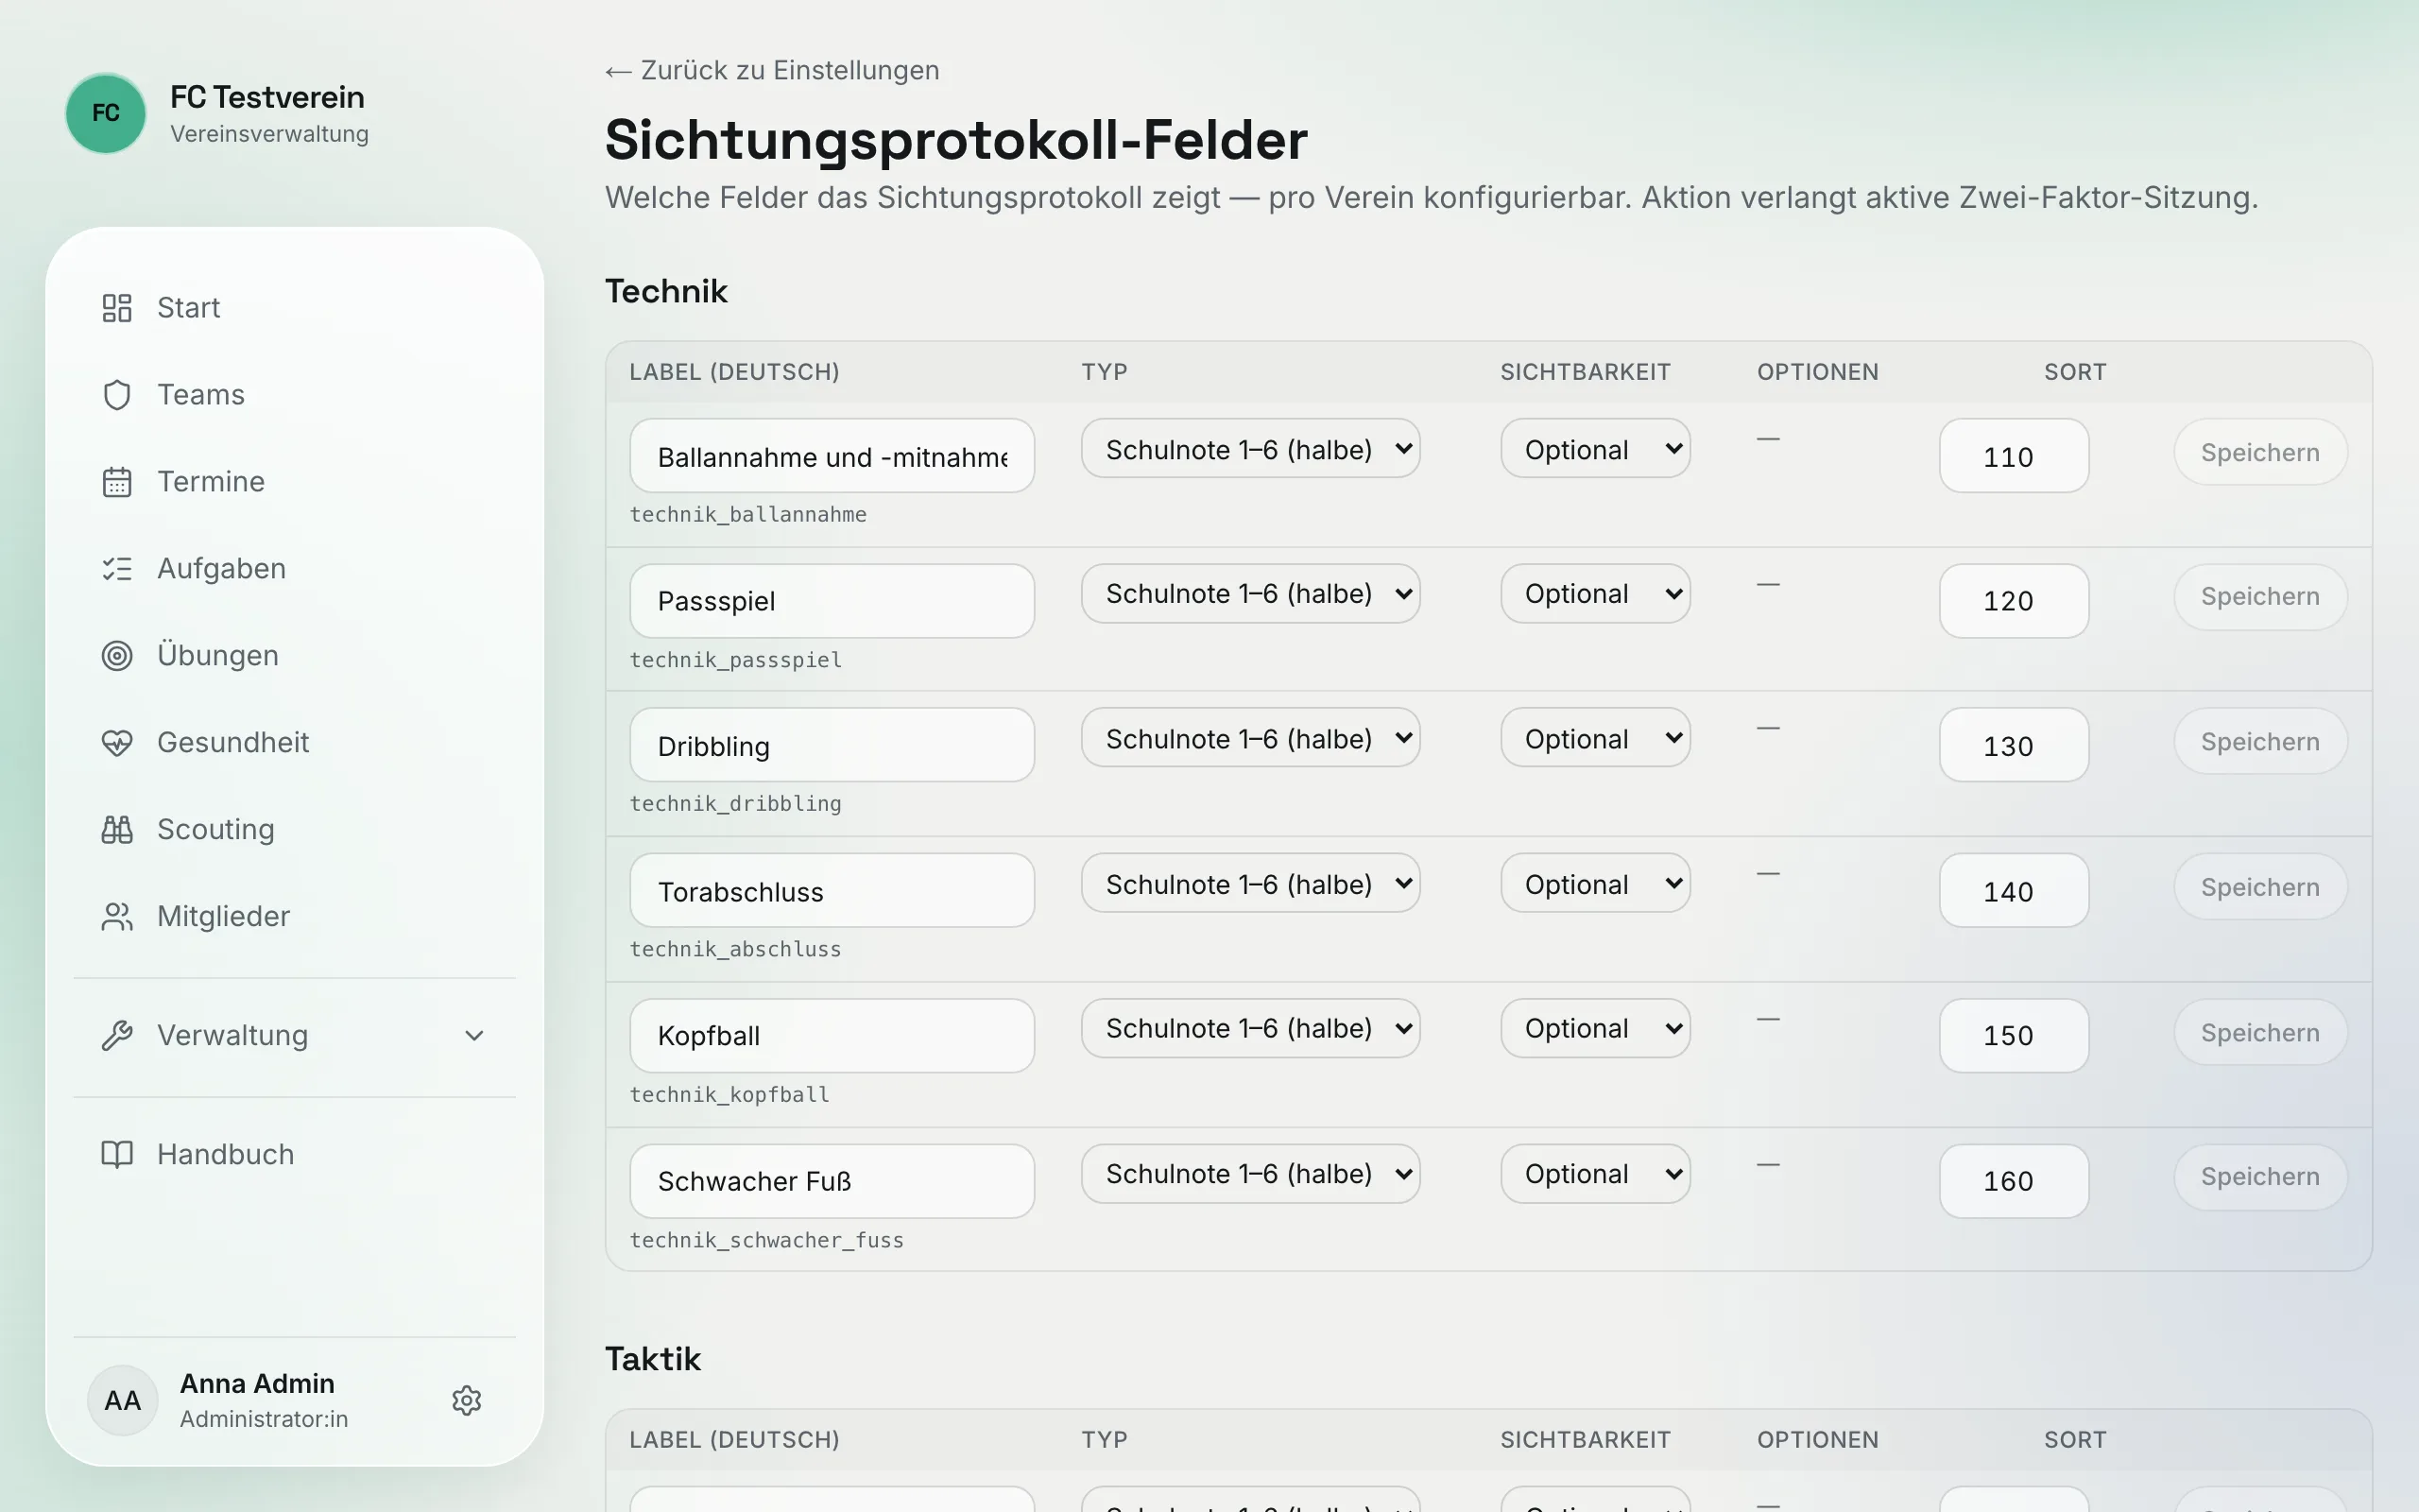Click the sort field with value 140
This screenshot has height=1512, width=2419.
2014,891
